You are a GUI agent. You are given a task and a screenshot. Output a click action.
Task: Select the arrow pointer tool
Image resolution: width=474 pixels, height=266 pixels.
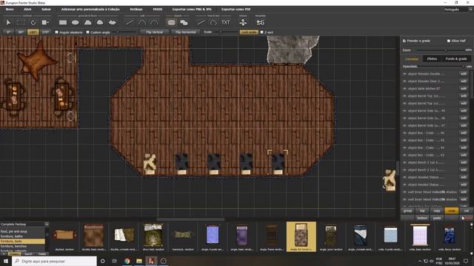8,23
